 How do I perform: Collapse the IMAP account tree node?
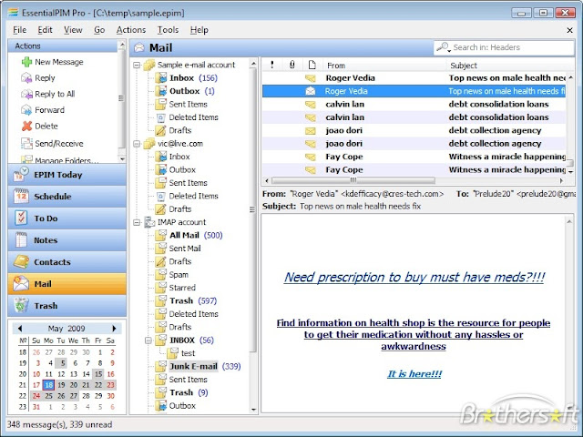(137, 222)
